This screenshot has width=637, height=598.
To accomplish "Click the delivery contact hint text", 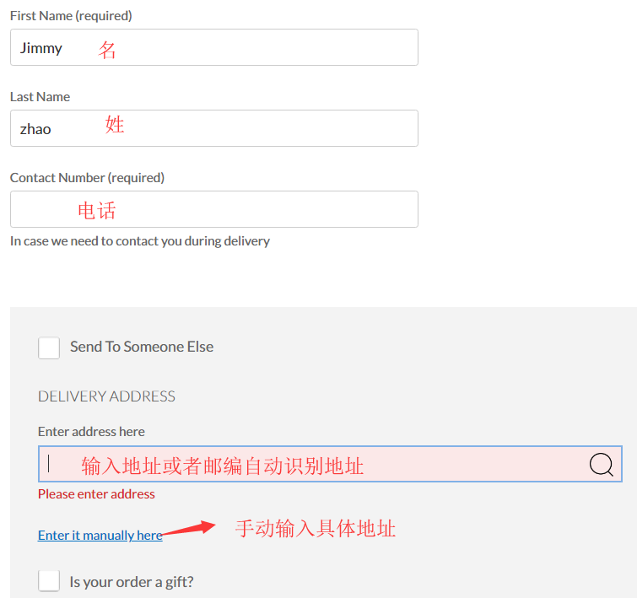I will point(140,240).
